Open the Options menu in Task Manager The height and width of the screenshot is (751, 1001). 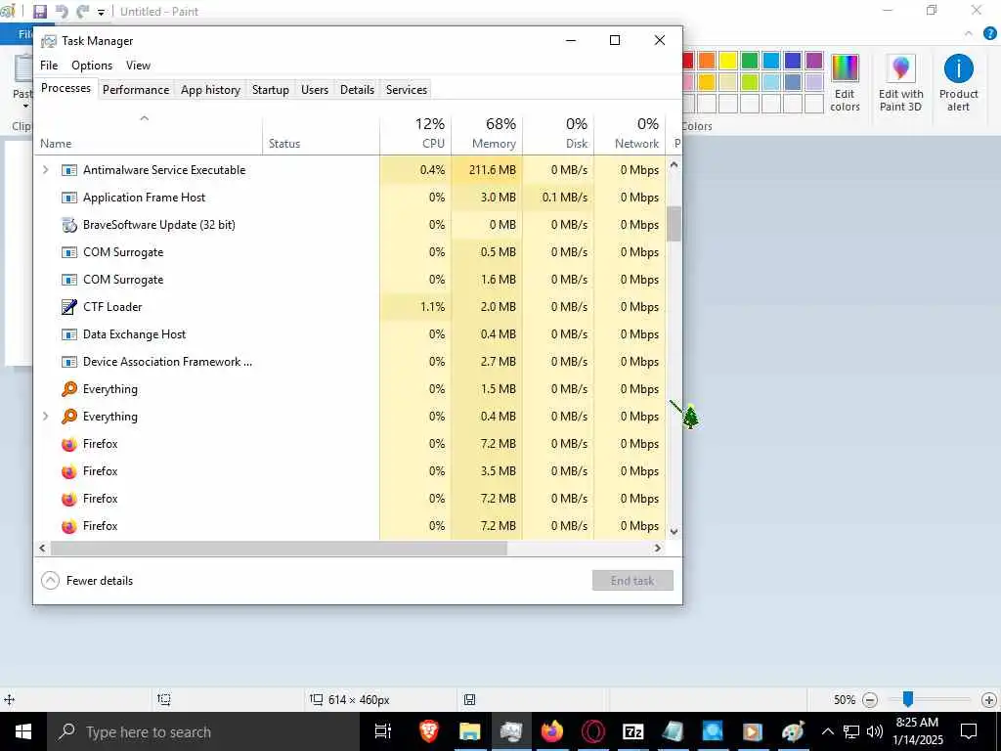coord(92,66)
